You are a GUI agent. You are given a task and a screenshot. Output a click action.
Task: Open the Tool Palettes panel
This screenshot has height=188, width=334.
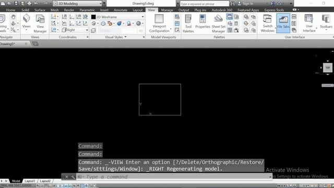click(x=188, y=23)
